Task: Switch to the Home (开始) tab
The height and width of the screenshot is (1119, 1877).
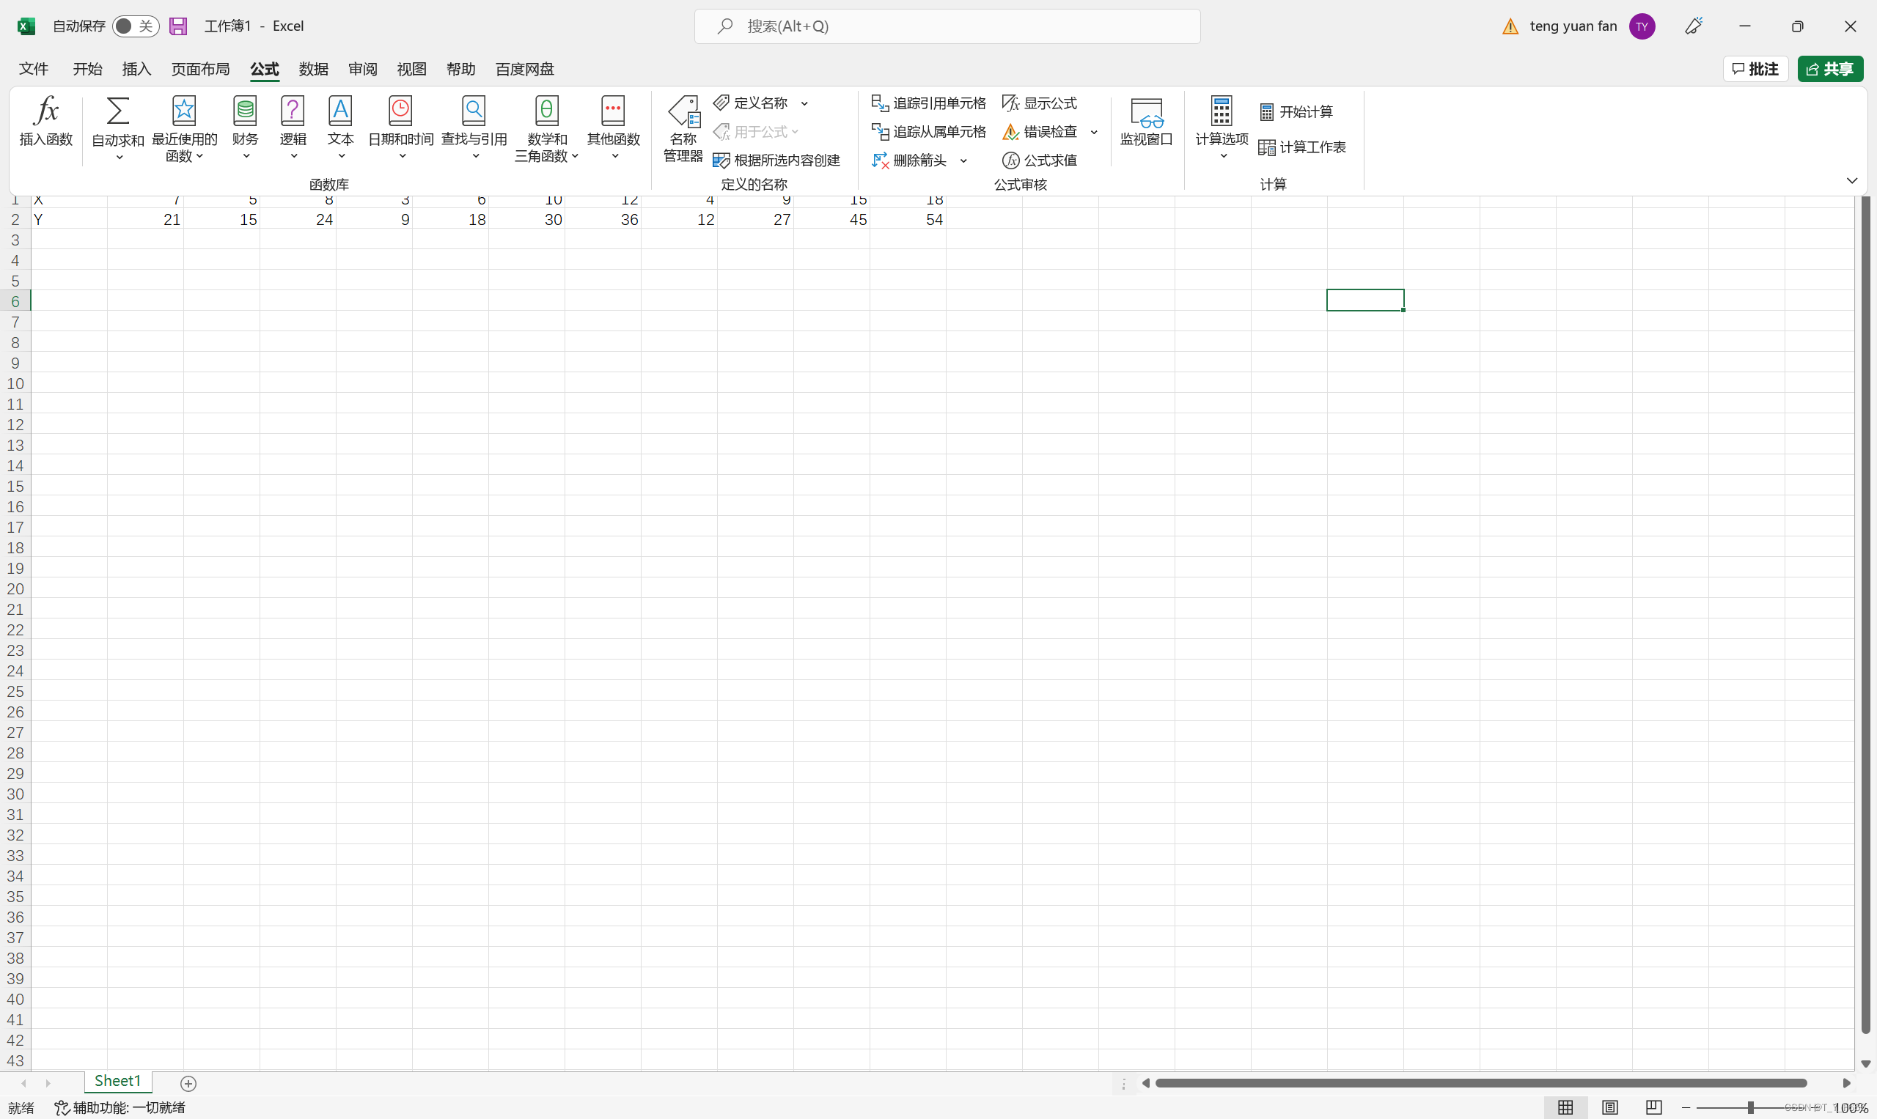Action: [x=87, y=69]
